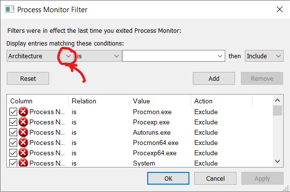Viewport: 290px width, 192px height.
Task: Toggle the Procexp64.exe filter checkbox
Action: [13, 153]
